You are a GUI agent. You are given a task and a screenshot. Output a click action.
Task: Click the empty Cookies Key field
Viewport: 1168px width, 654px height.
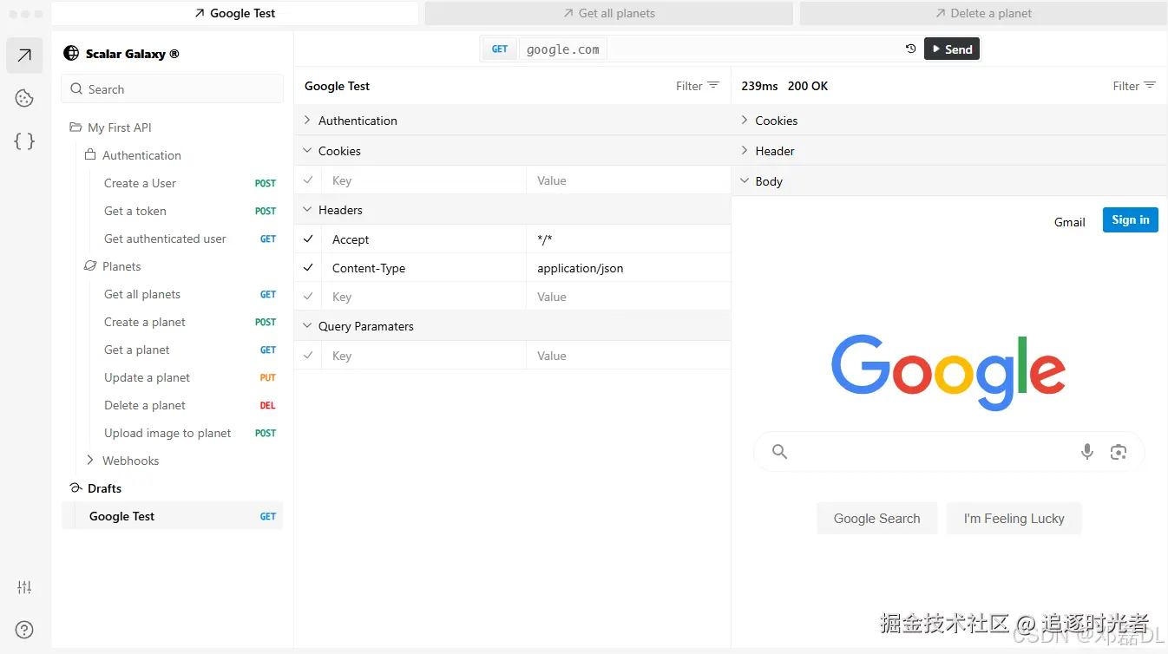click(423, 180)
